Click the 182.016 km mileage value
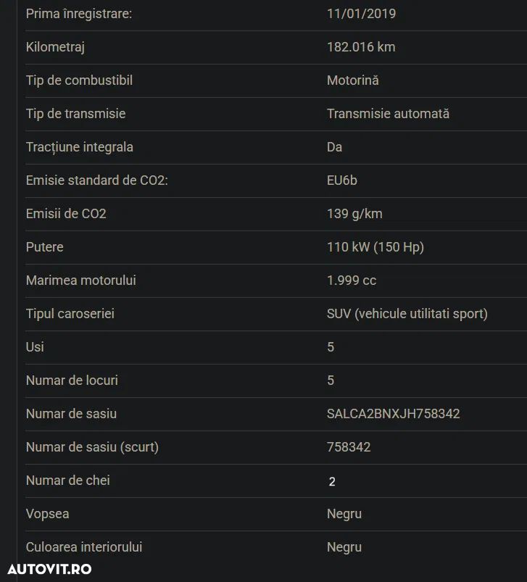The width and height of the screenshot is (527, 582). click(361, 47)
